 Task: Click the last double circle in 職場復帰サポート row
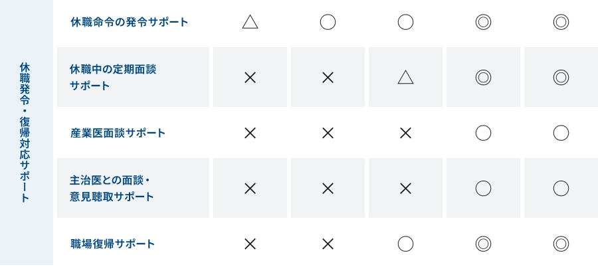(561, 244)
